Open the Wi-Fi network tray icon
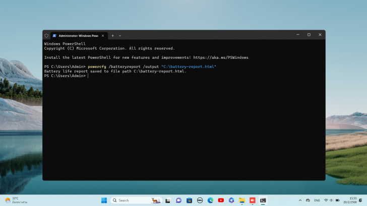Screen dimensions: 367x206 326,200
